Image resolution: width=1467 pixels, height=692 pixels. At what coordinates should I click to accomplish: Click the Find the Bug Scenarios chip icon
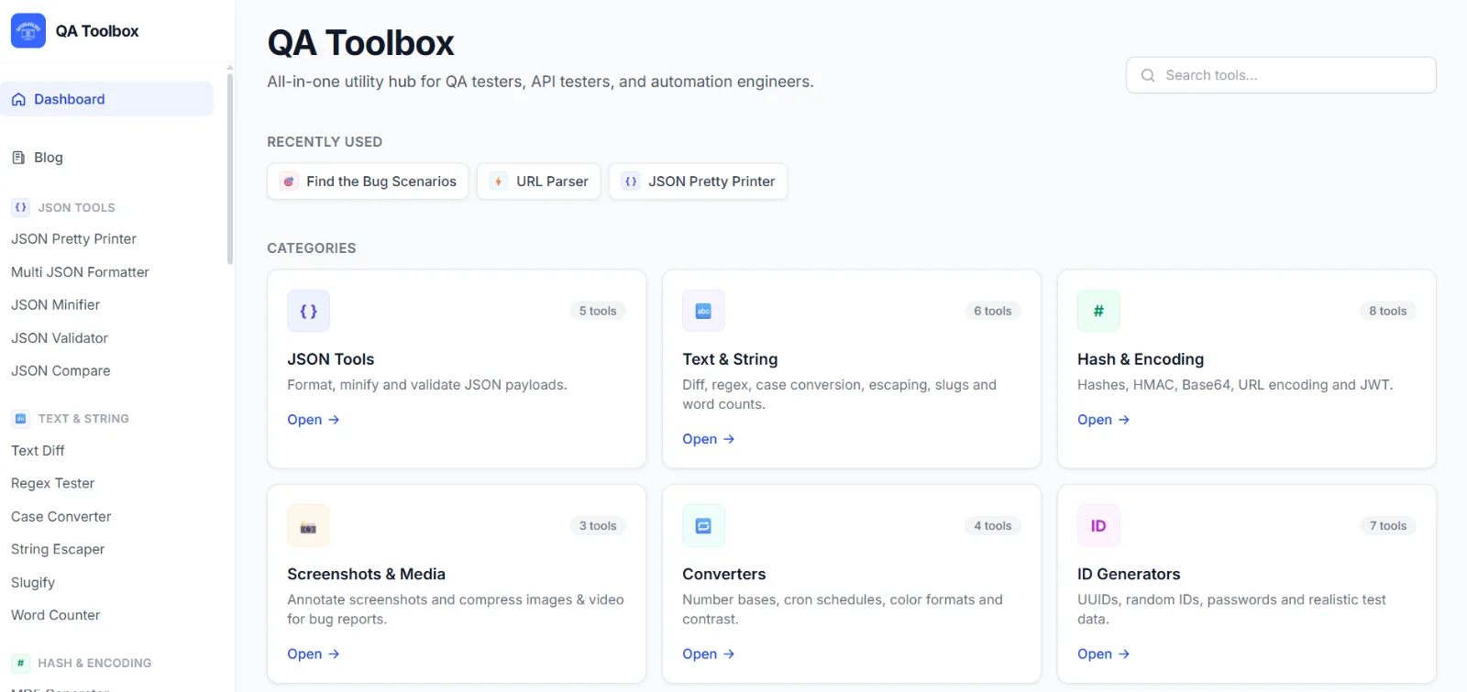point(289,181)
